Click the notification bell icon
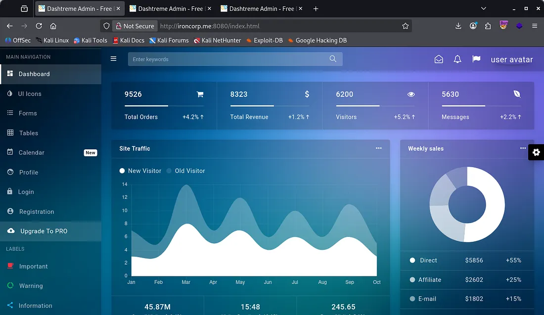This screenshot has width=544, height=315. [x=457, y=59]
